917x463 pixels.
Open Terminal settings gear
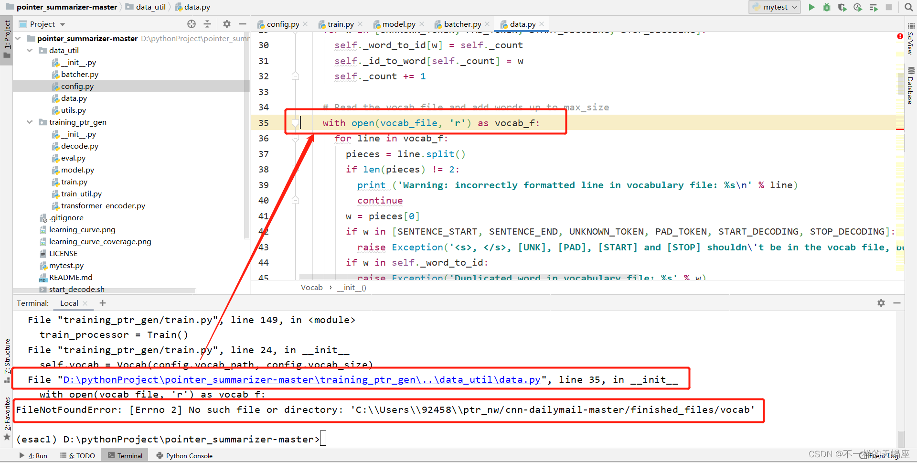point(881,303)
